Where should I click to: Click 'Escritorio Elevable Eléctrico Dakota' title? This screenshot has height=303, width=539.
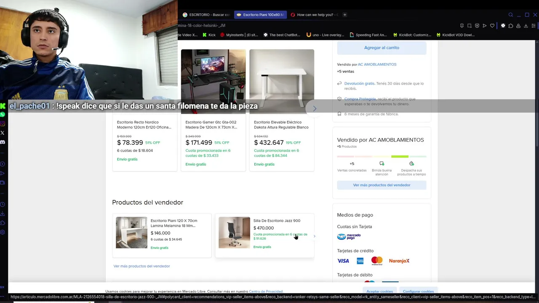coord(281,125)
